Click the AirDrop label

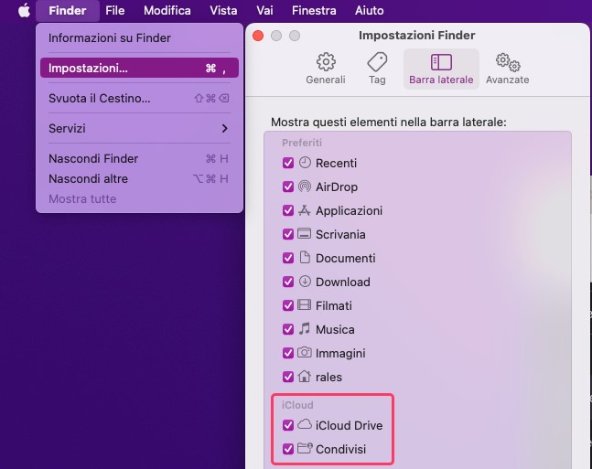click(x=337, y=187)
